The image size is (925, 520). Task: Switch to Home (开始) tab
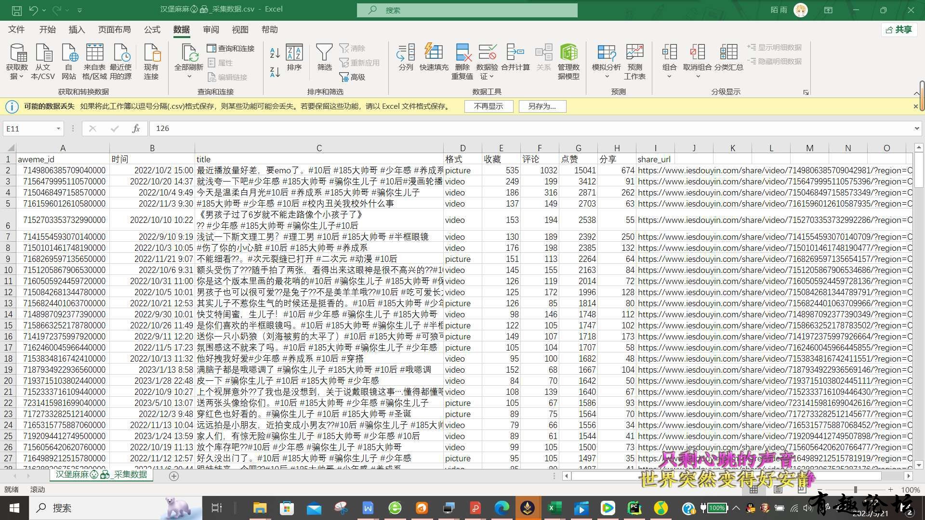click(x=47, y=29)
